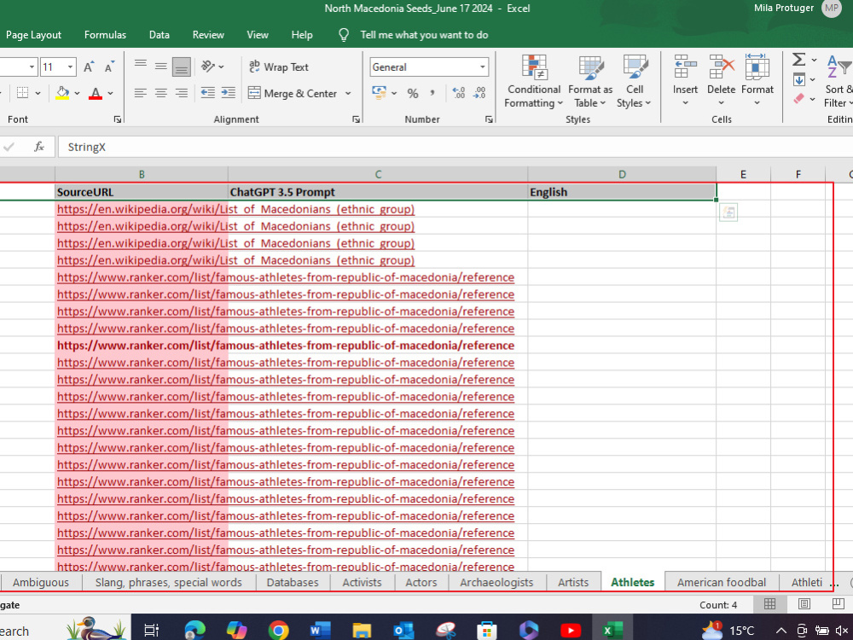Open Google Chrome from taskbar
Image resolution: width=853 pixels, height=640 pixels.
point(279,631)
